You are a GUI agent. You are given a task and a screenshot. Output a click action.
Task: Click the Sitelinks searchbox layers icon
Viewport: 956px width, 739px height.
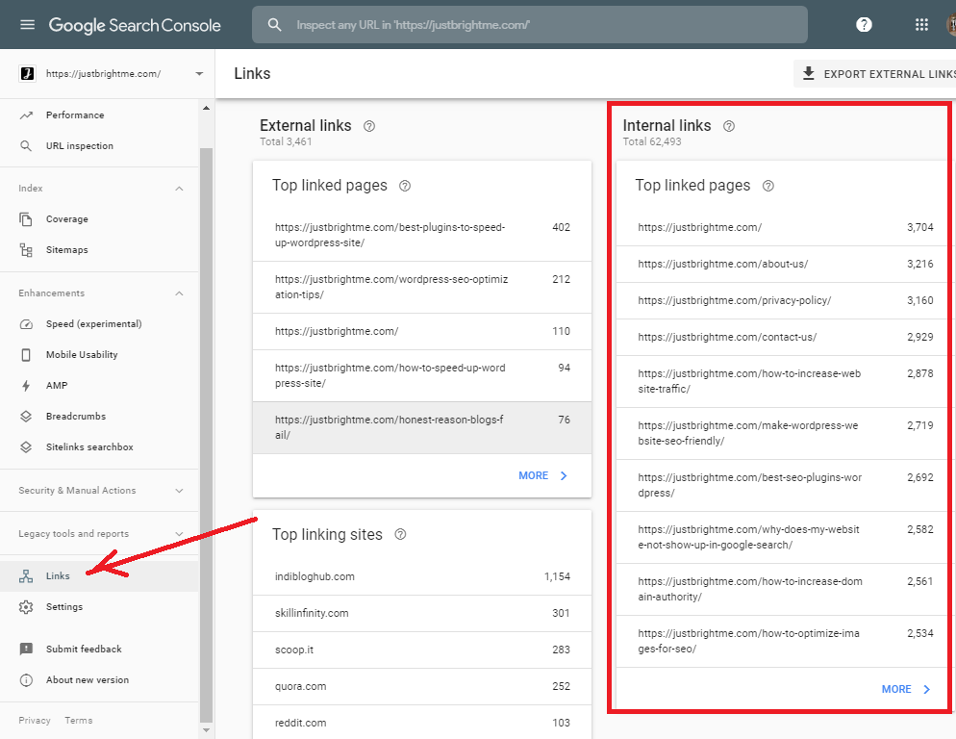coord(26,446)
